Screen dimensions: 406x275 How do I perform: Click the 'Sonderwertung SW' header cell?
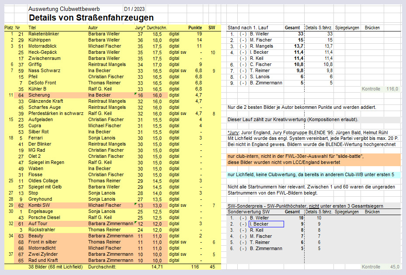click(x=249, y=212)
